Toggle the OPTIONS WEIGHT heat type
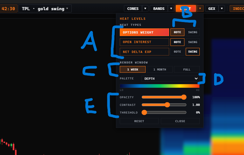Screen dimensions: 244x155 144,32
